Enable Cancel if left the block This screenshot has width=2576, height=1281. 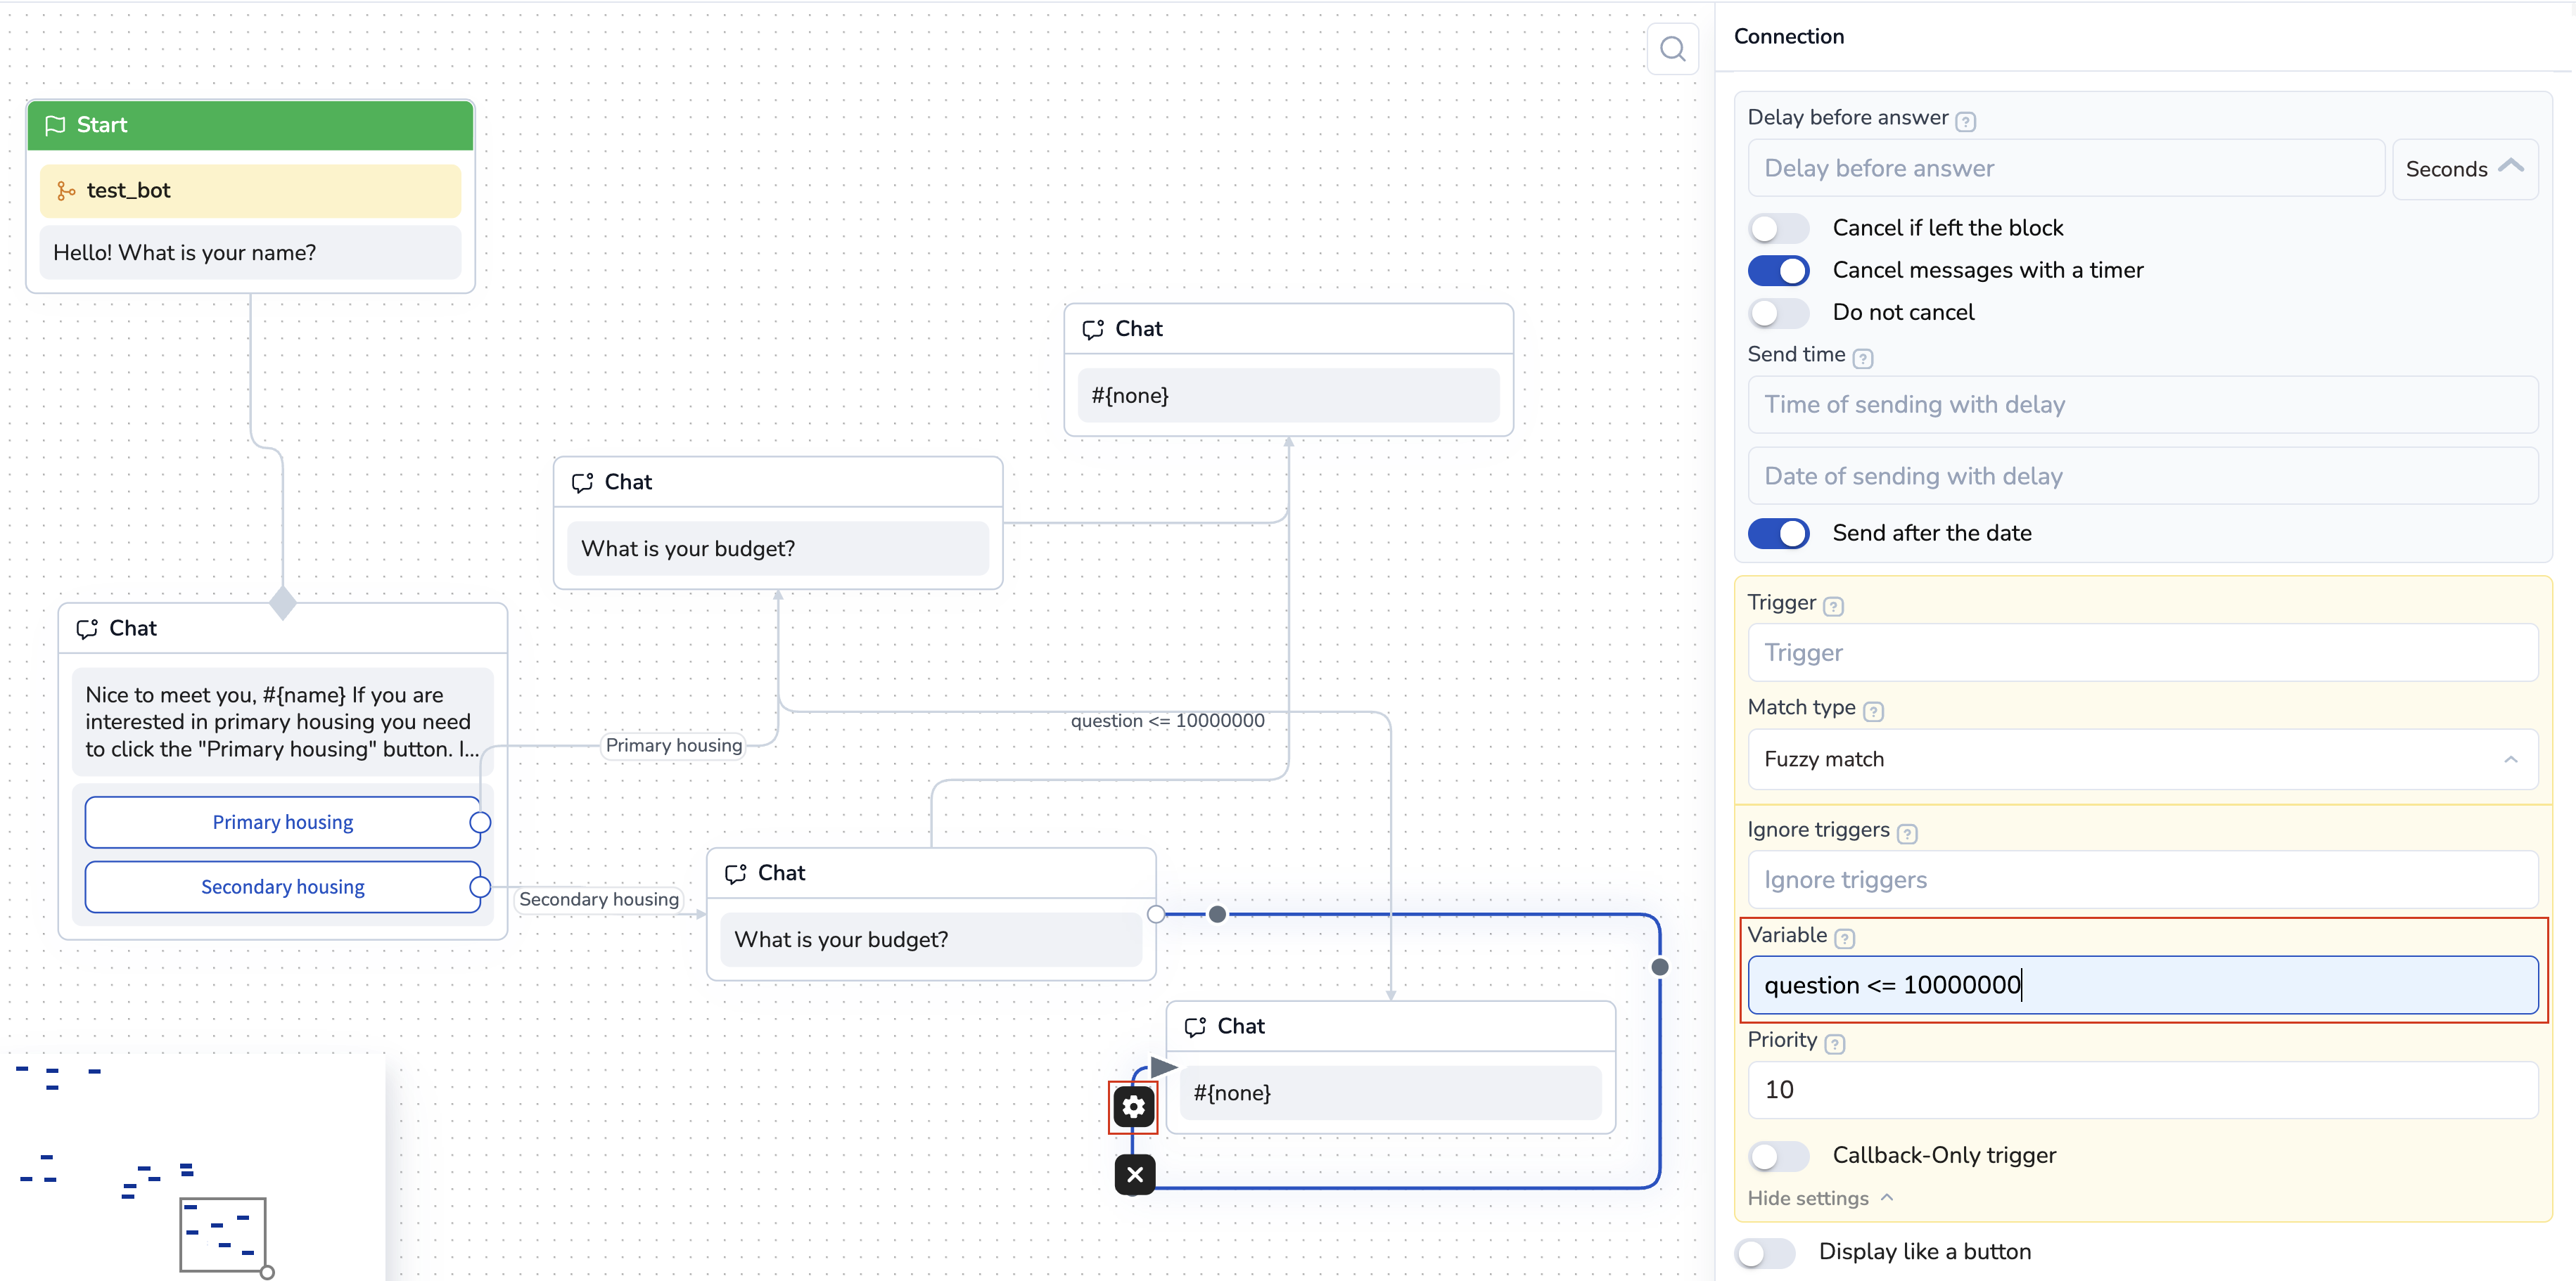(x=1778, y=228)
